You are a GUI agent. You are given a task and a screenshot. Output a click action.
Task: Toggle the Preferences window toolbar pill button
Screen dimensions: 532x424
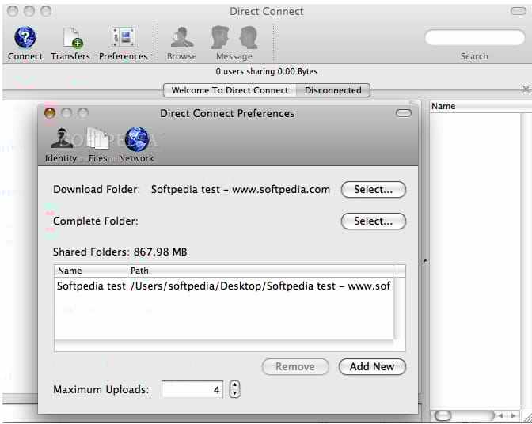[404, 113]
